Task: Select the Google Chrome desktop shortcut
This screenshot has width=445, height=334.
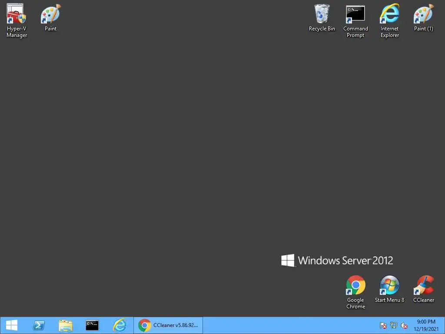Action: (355, 292)
